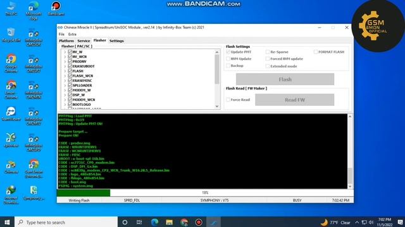This screenshot has height=227, width=405.
Task: Show hidden icons tray chevron
Action: click(357, 223)
